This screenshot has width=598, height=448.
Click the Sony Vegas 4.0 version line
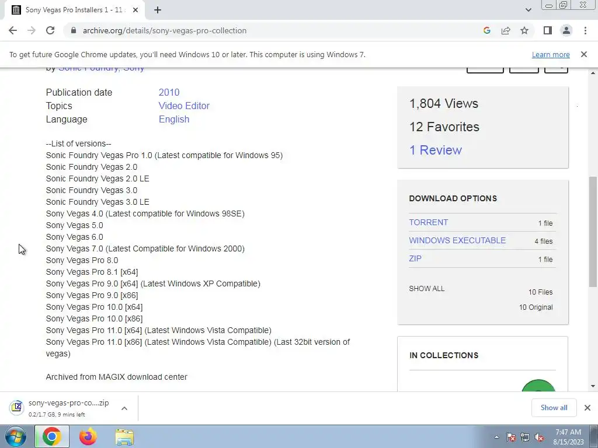(x=145, y=213)
